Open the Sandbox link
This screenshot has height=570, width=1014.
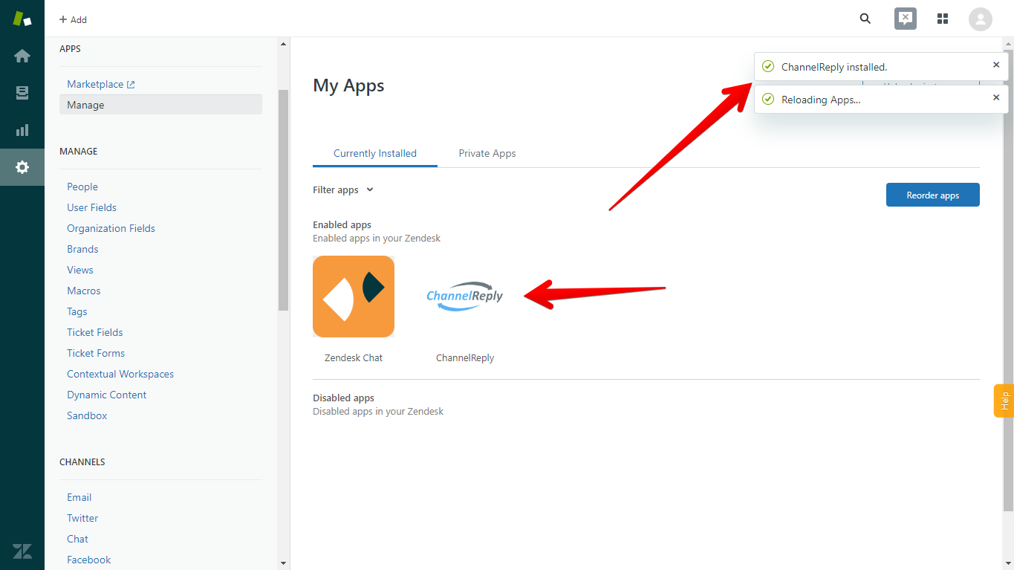[x=87, y=415]
